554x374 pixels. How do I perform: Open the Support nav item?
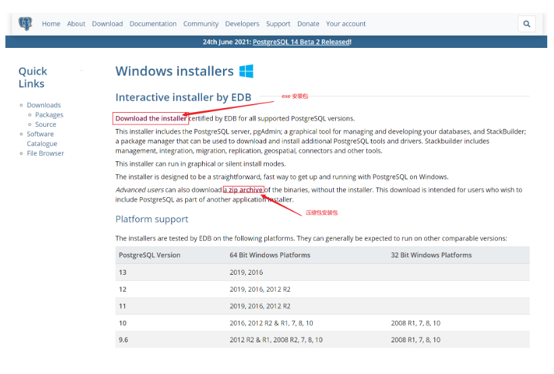click(x=278, y=24)
